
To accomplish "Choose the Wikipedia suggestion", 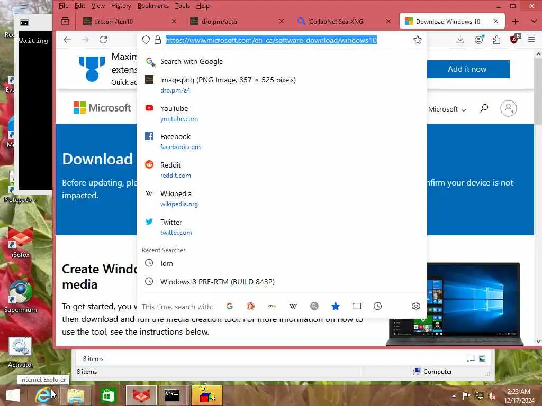I will point(282,199).
